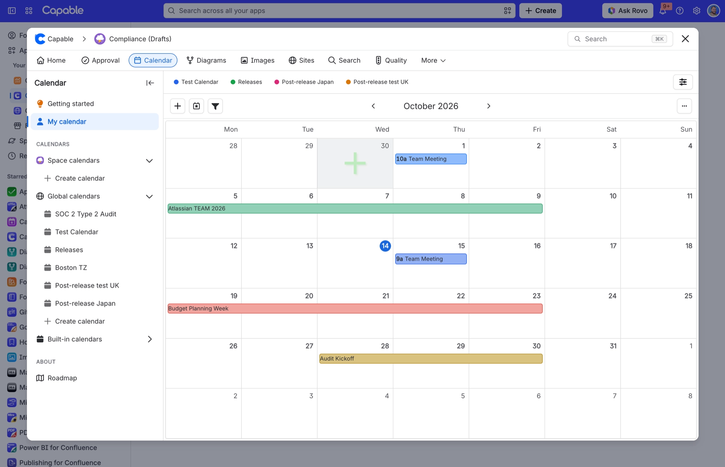The image size is (725, 467).
Task: Toggle the left sidebar panel icon
Action: click(12, 11)
